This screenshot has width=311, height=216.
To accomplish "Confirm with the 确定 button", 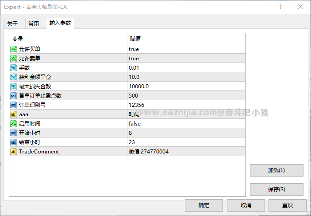I will (204, 205).
